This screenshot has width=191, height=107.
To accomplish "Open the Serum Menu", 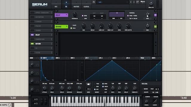I will 143,2.
